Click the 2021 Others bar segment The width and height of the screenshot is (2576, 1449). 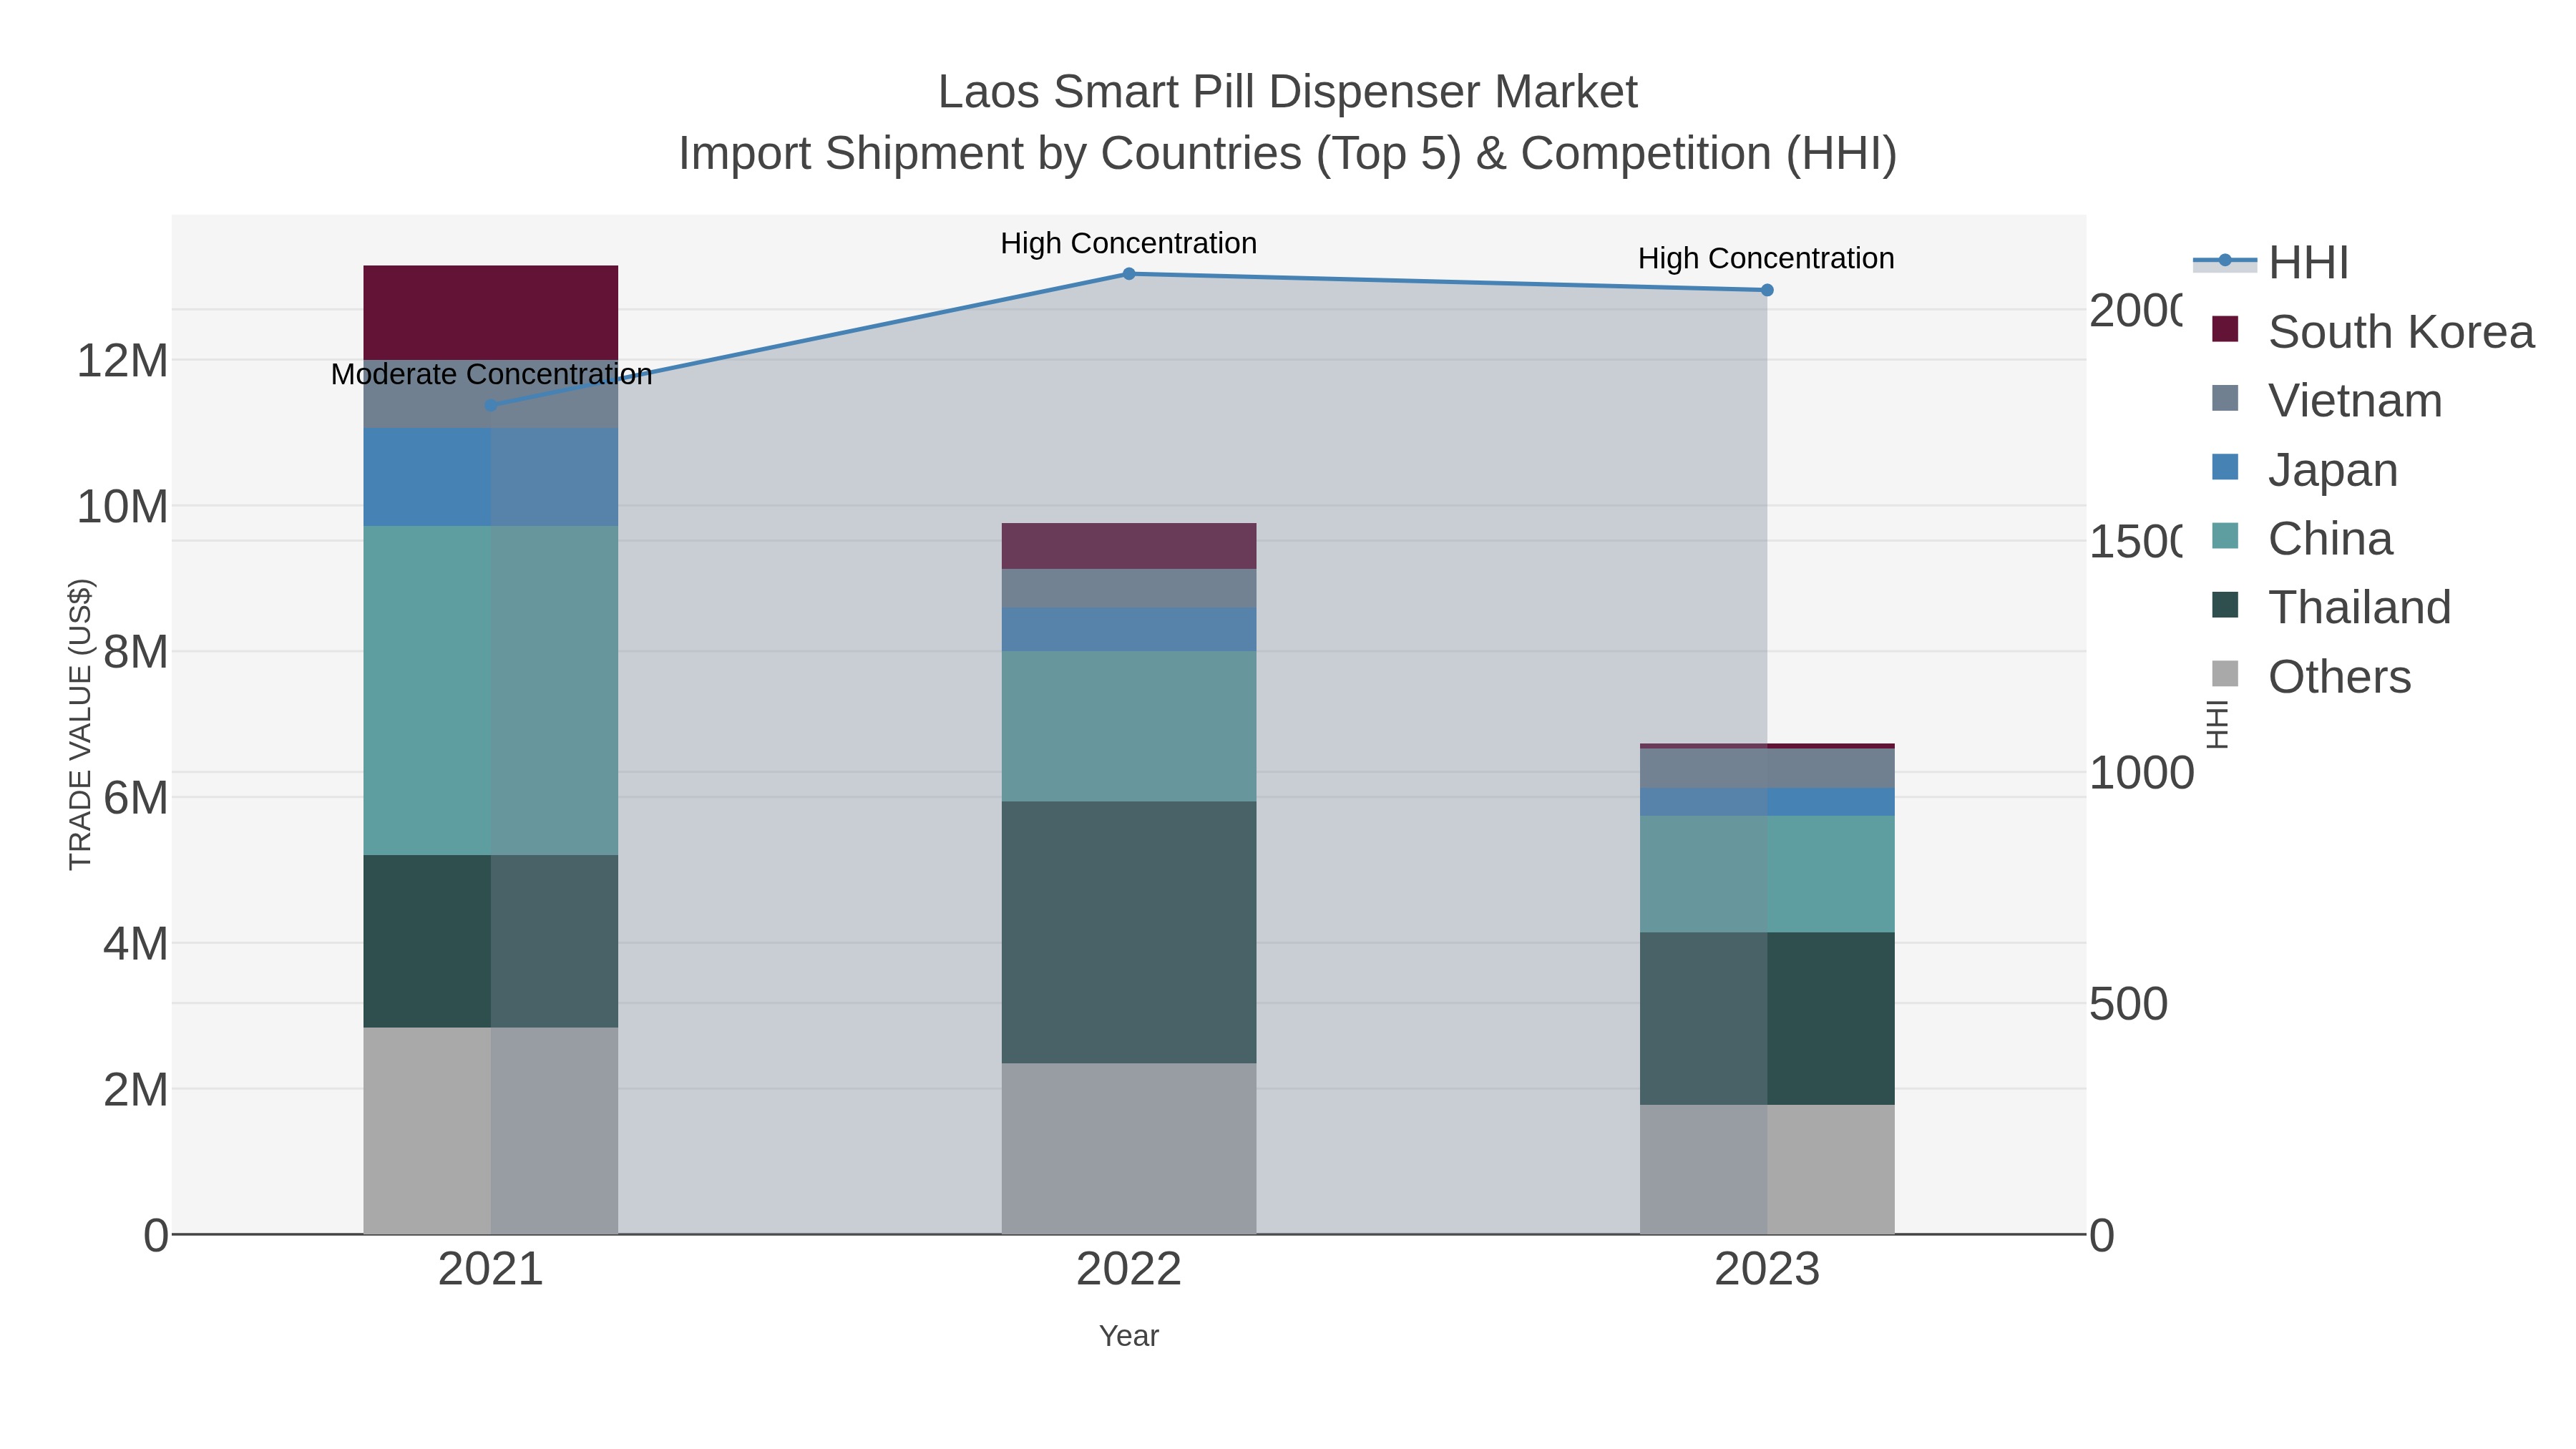pos(490,1131)
